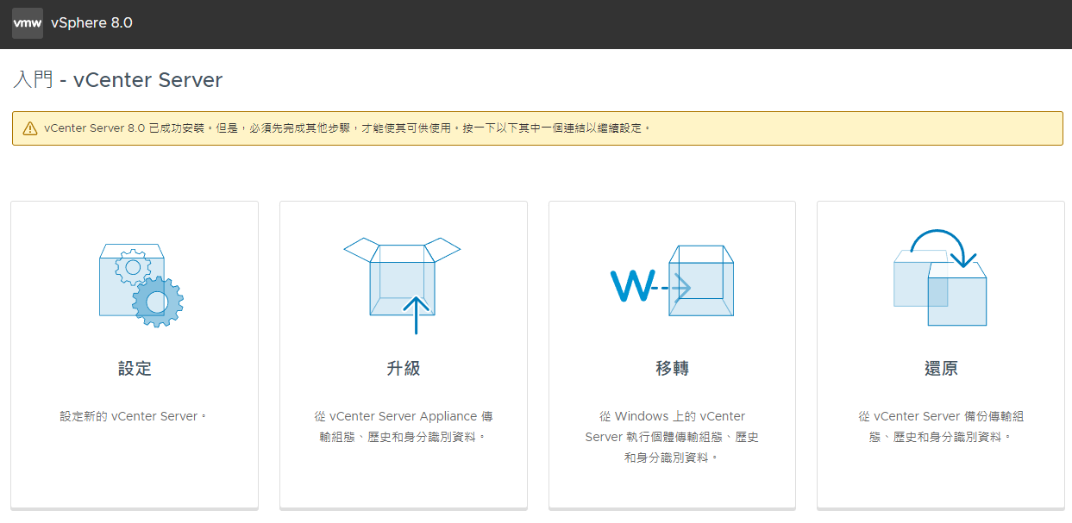
Task: Select the 還原 card title
Action: point(941,369)
